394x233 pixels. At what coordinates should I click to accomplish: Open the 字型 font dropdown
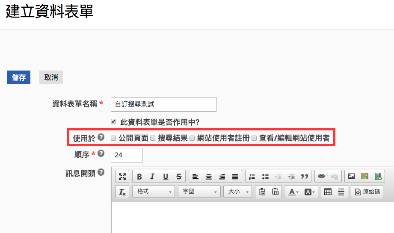click(199, 192)
